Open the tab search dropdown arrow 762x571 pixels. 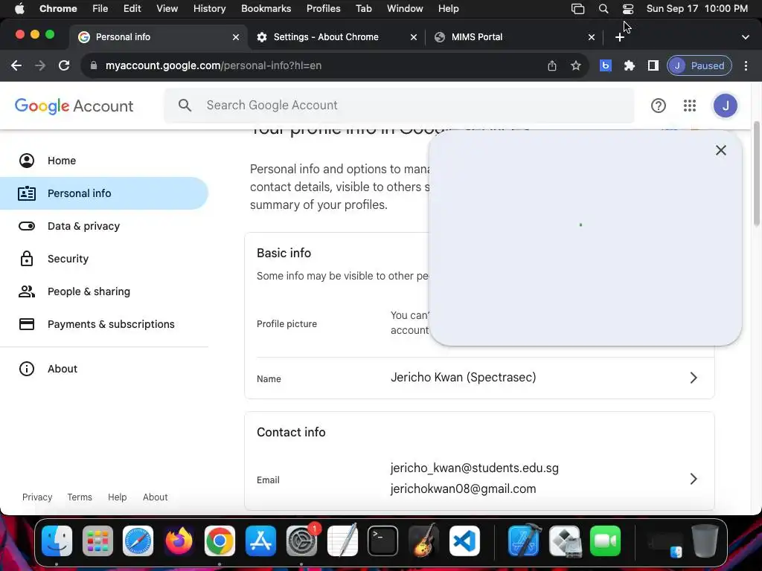(x=746, y=37)
